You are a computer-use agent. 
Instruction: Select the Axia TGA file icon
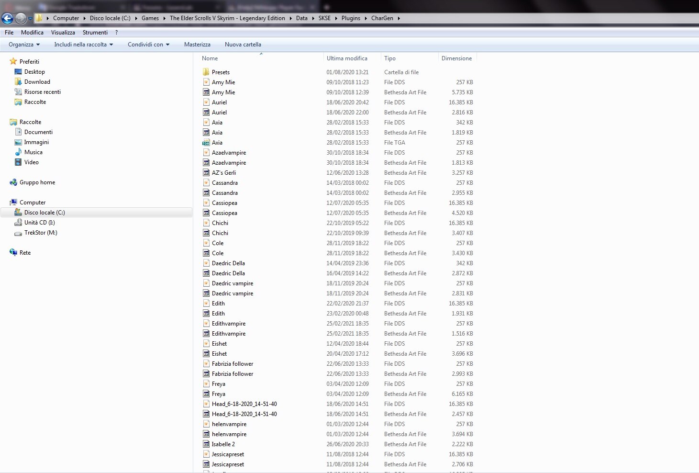(206, 143)
